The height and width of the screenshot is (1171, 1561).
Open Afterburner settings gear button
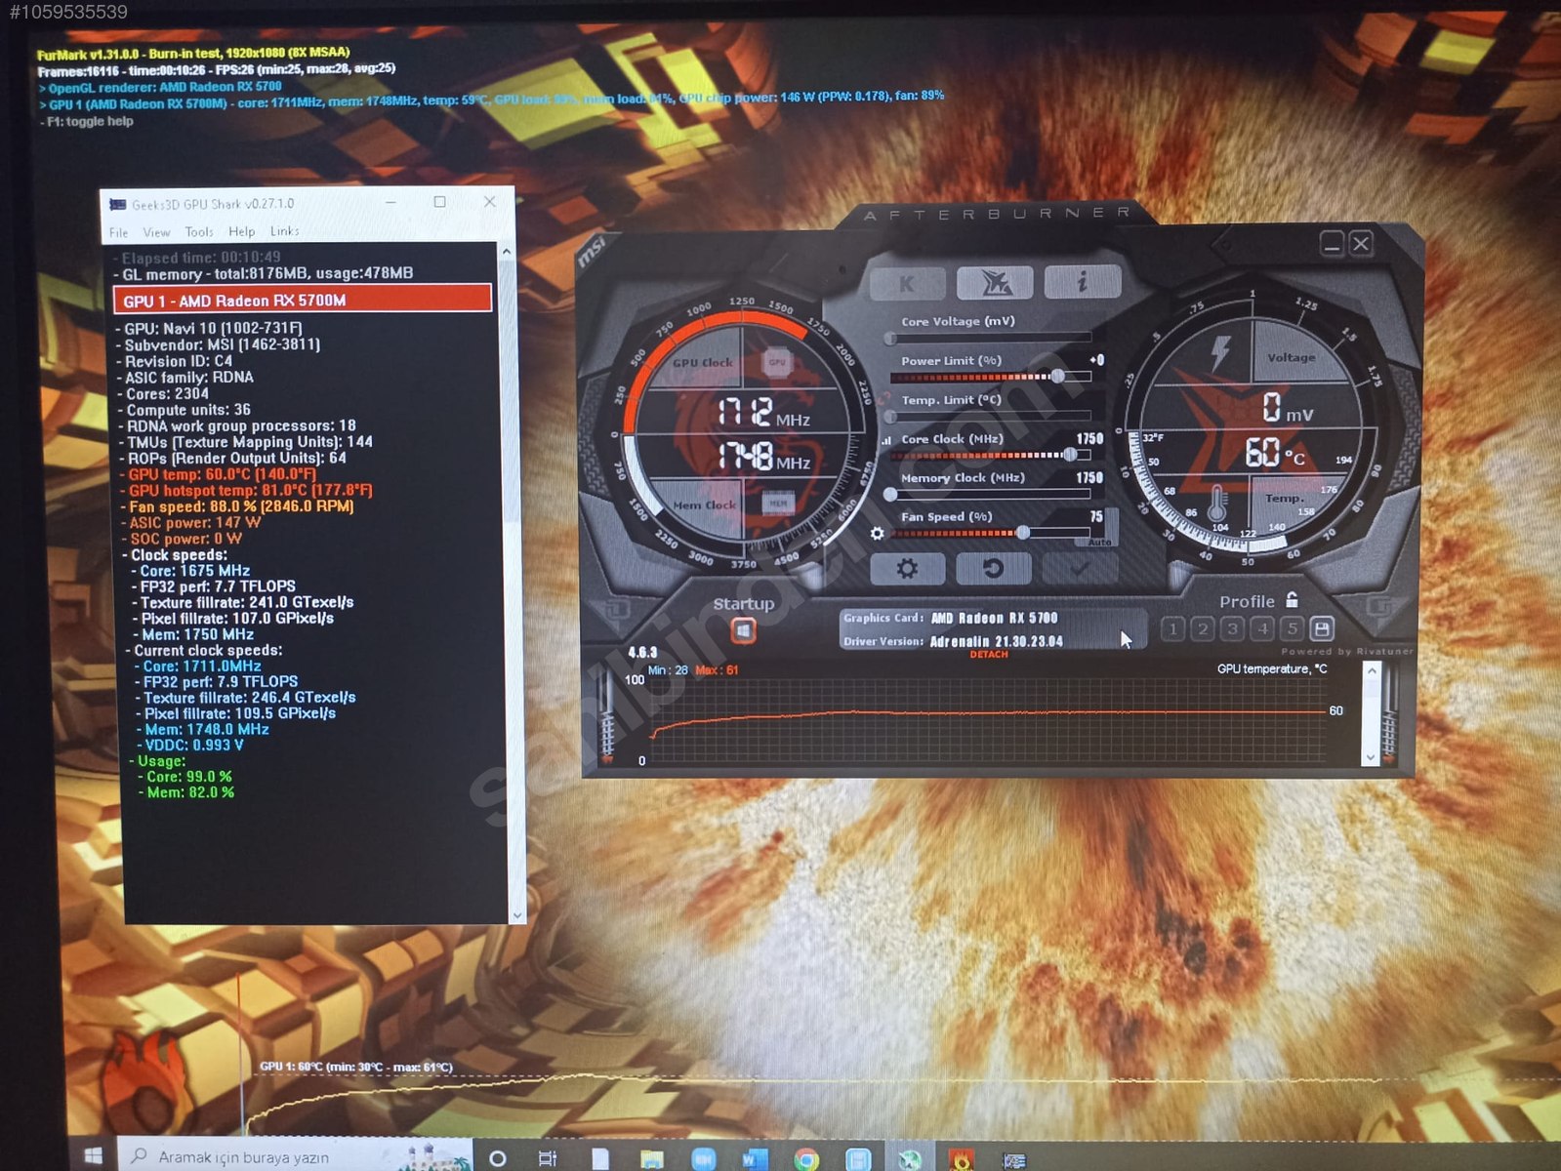pos(907,568)
